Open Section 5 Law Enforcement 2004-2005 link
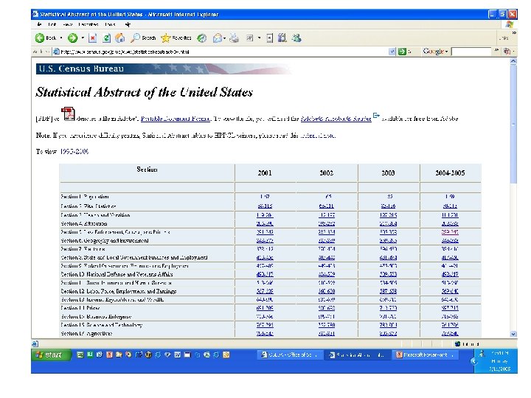This screenshot has width=531, height=398. [x=450, y=232]
